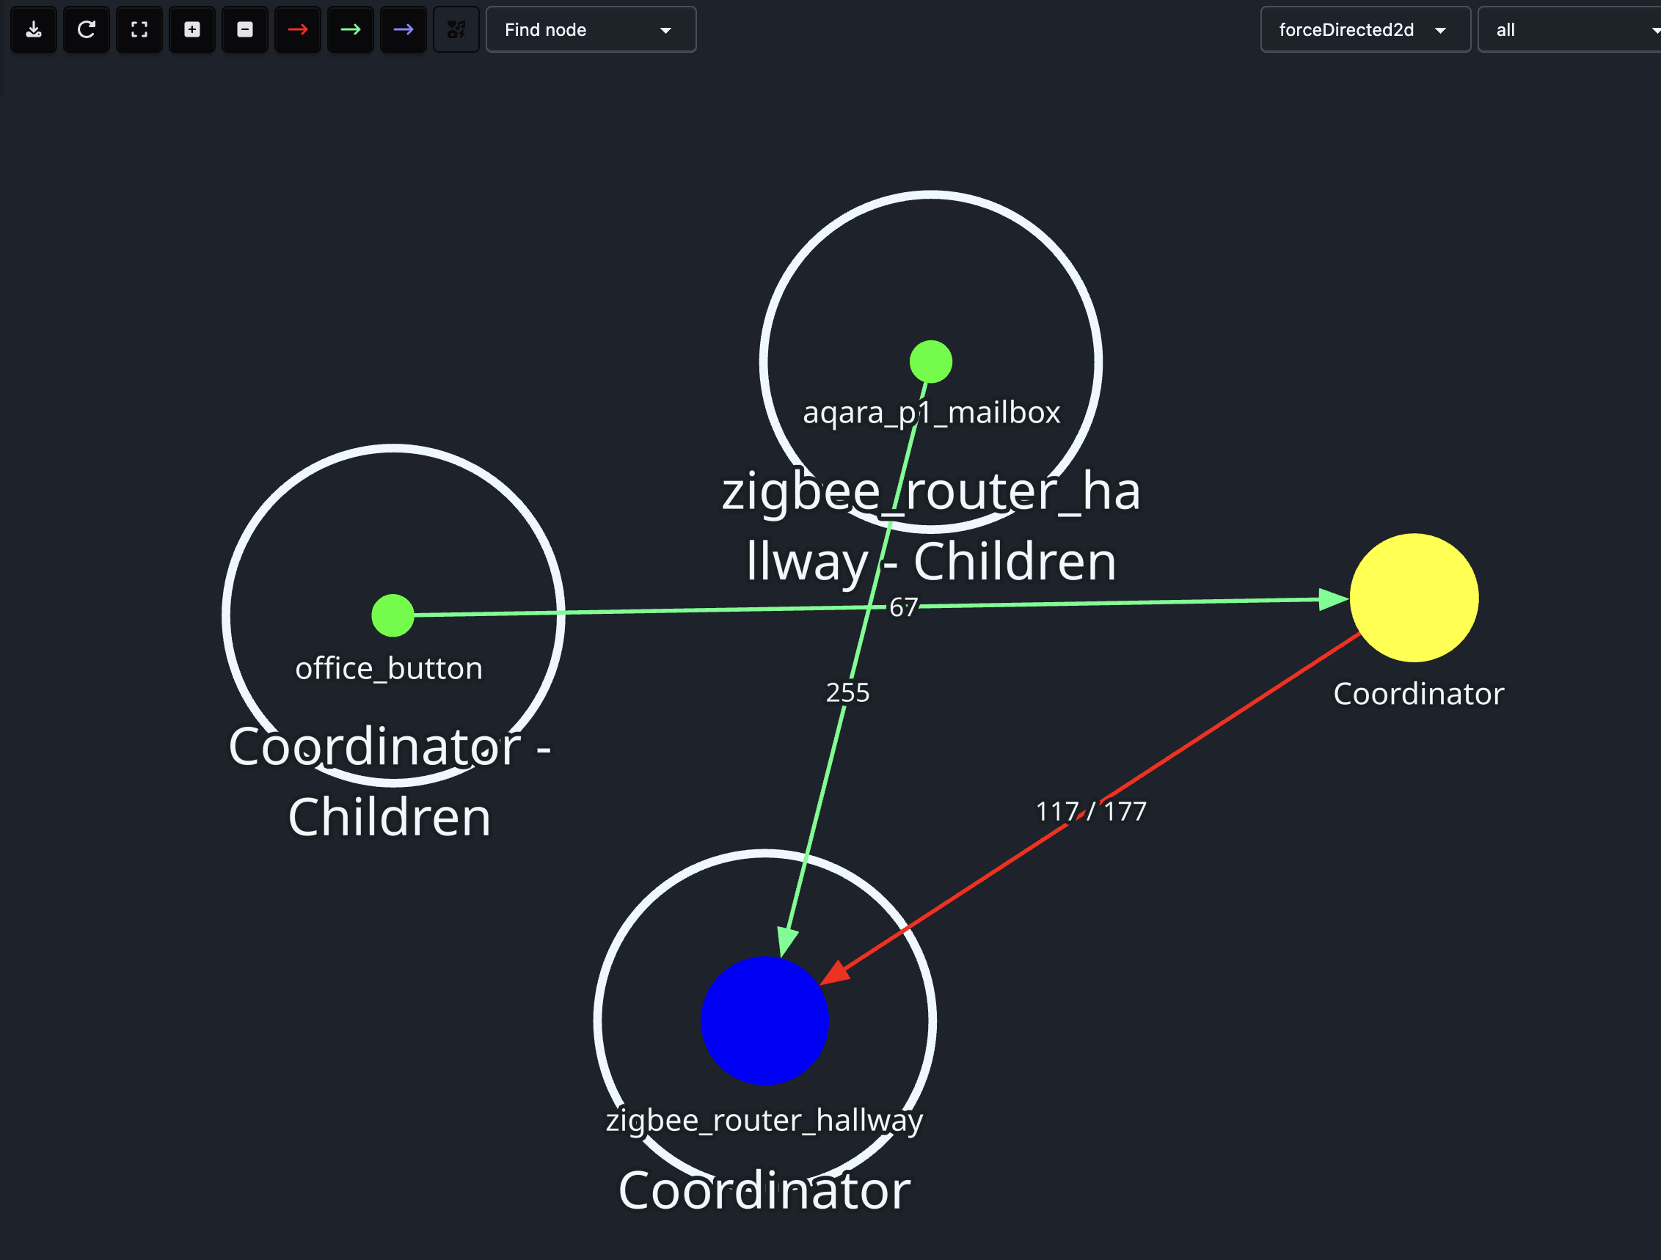Click the green link labeled 255
This screenshot has height=1260, width=1661.
pos(847,692)
